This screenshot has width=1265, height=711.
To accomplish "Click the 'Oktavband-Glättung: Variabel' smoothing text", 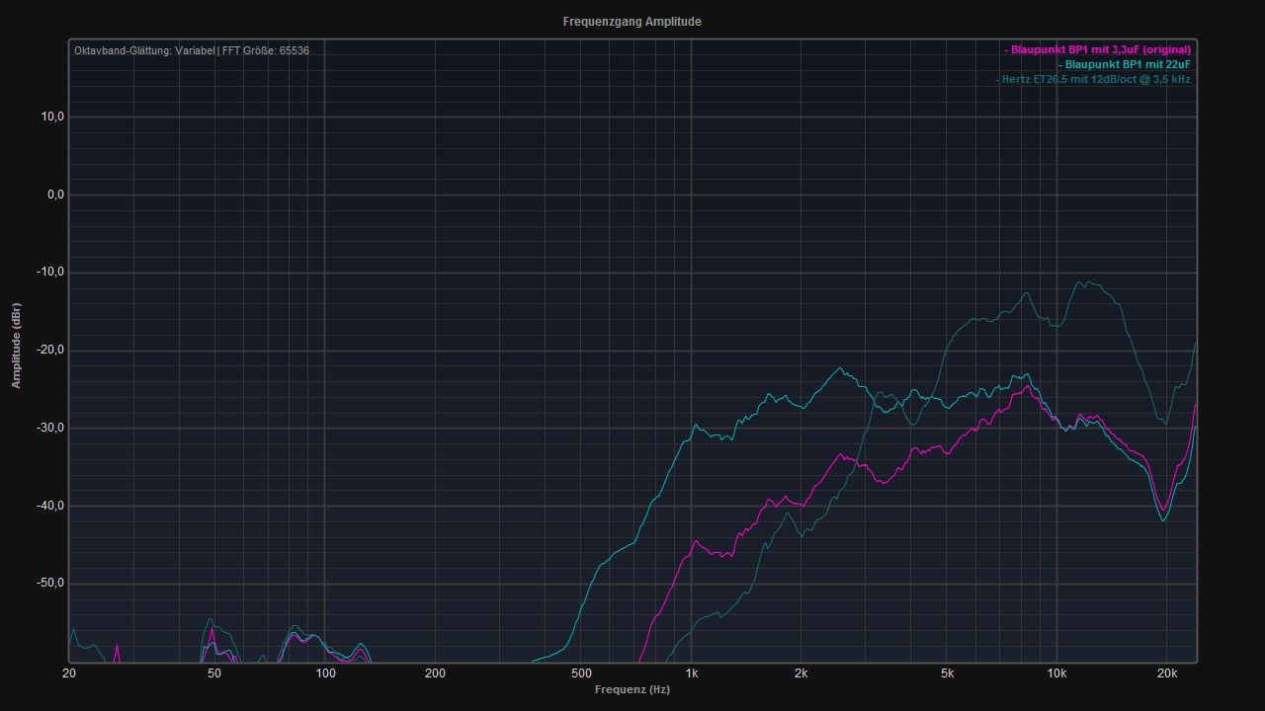I will (x=143, y=50).
